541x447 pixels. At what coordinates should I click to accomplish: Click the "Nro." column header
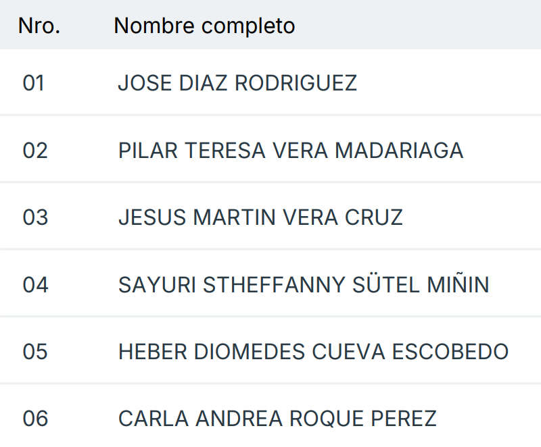click(39, 26)
